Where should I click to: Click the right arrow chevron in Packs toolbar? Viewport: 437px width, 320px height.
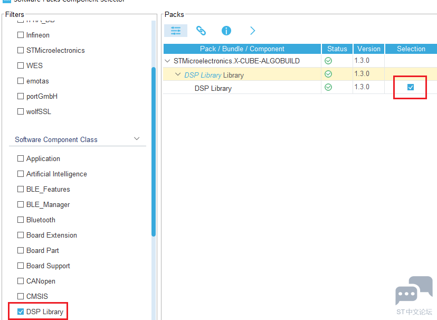point(252,31)
